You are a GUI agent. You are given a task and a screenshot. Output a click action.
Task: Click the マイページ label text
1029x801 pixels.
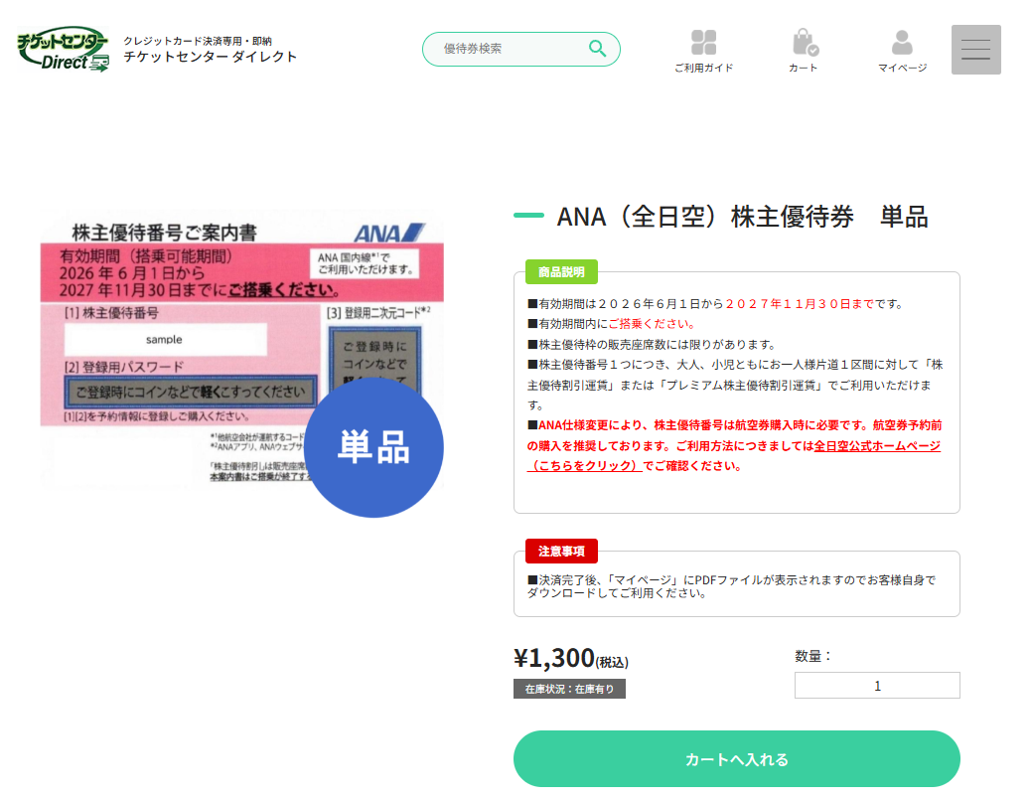click(902, 68)
